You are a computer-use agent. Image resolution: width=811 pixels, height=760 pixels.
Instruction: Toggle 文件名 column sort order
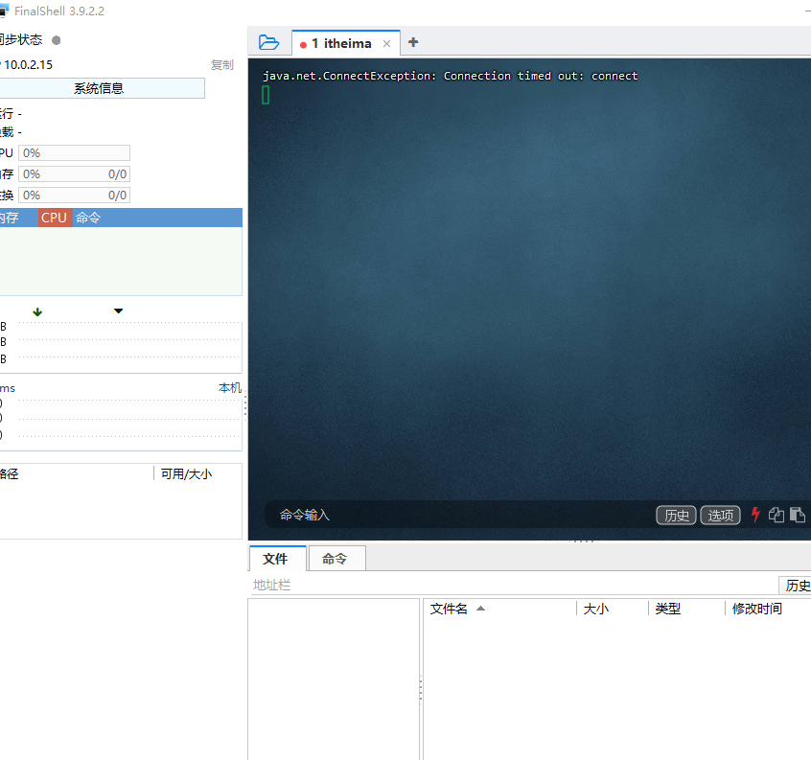452,608
